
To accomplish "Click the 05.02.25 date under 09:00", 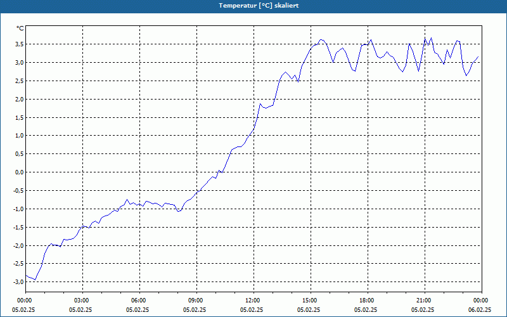I will pyautogui.click(x=195, y=309).
